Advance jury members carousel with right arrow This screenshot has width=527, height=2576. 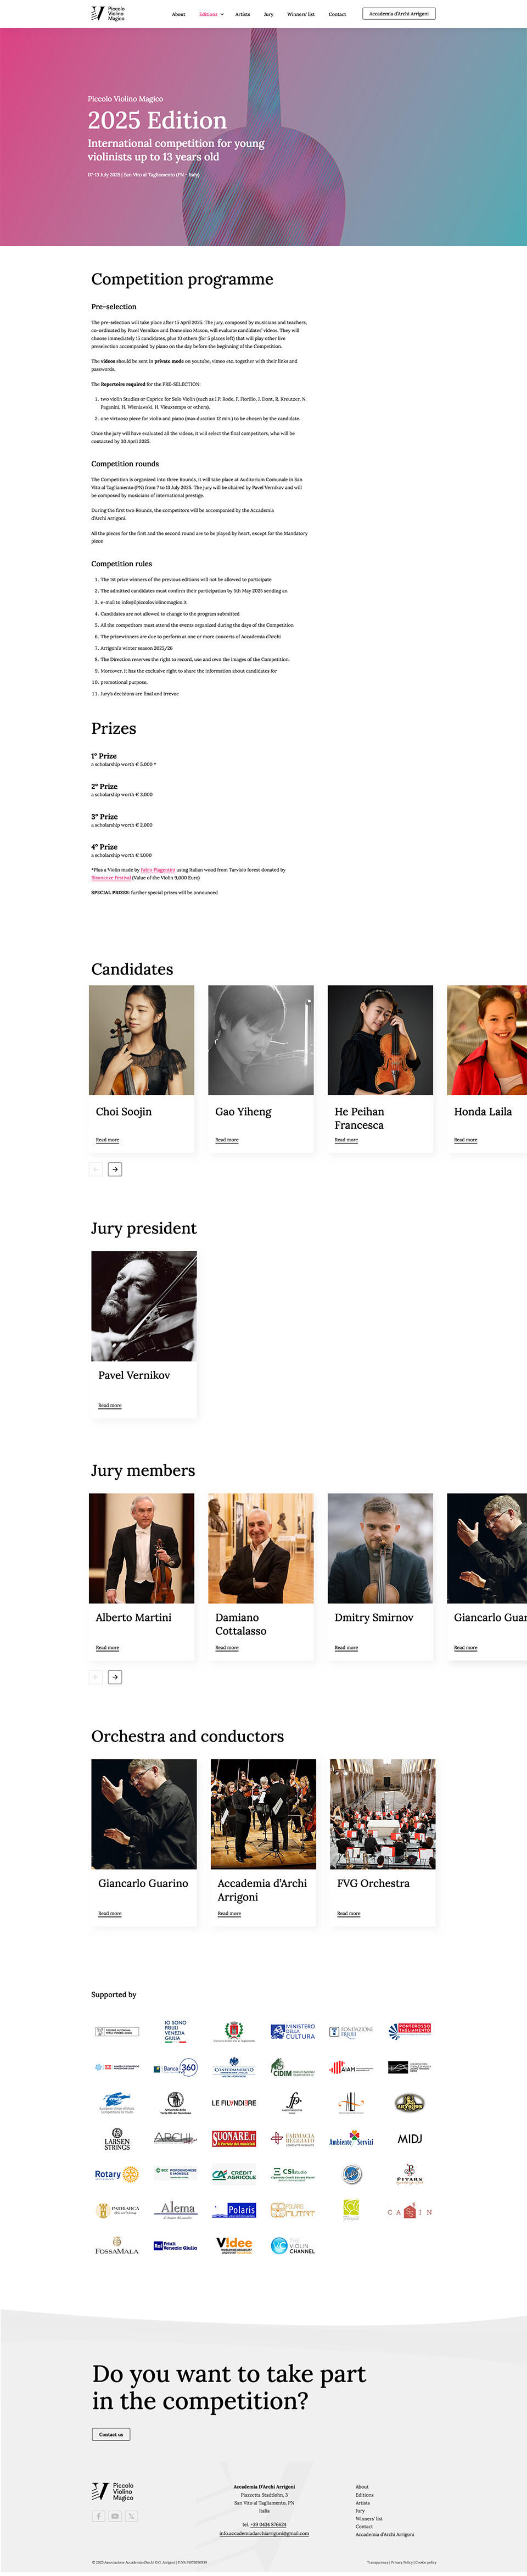115,1677
